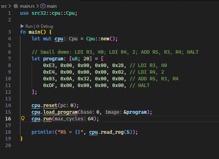Click closing '];' on line 12

[x=34, y=92]
